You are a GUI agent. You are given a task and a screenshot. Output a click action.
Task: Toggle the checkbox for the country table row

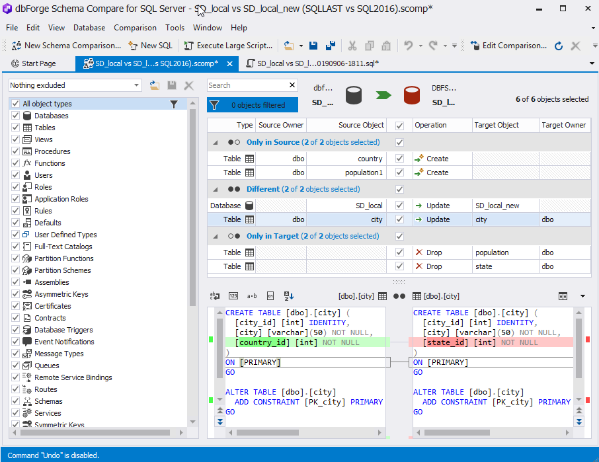(399, 159)
